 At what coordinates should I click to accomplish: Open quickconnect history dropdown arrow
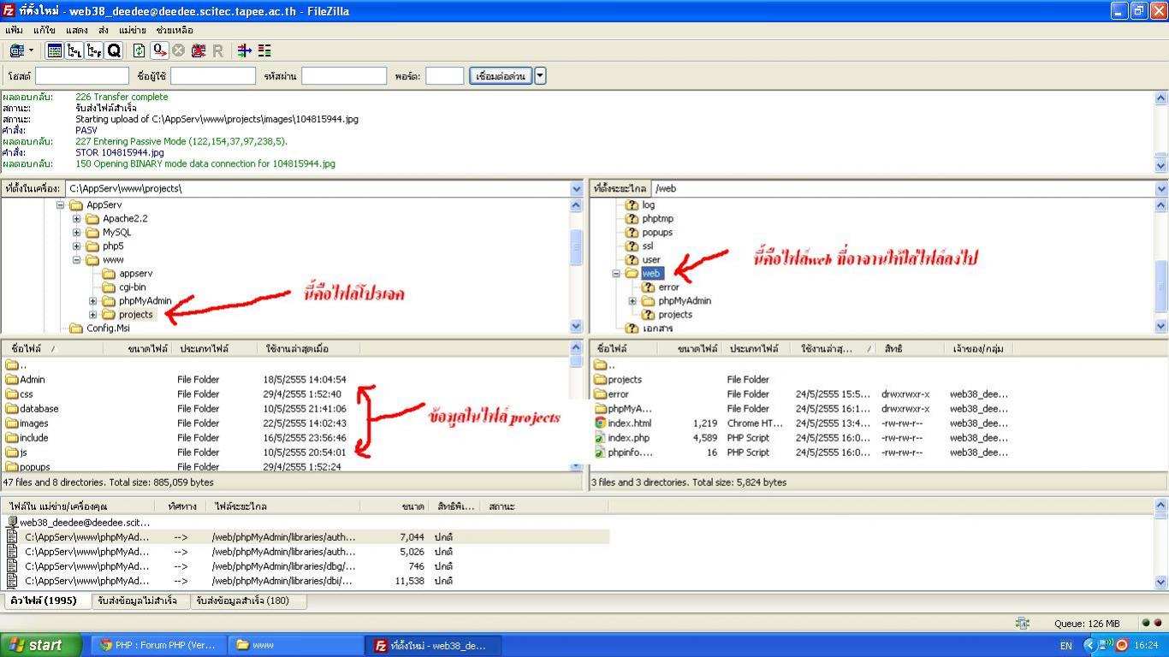point(540,76)
